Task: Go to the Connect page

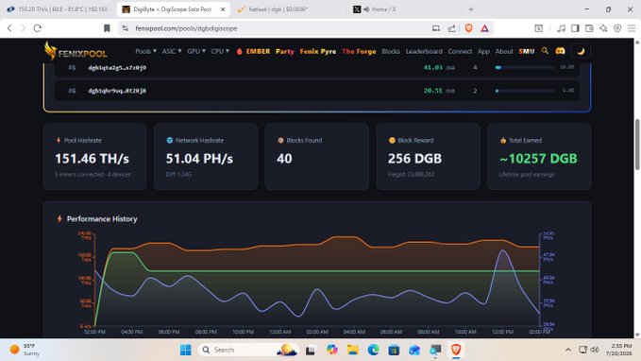Action: pos(460,51)
